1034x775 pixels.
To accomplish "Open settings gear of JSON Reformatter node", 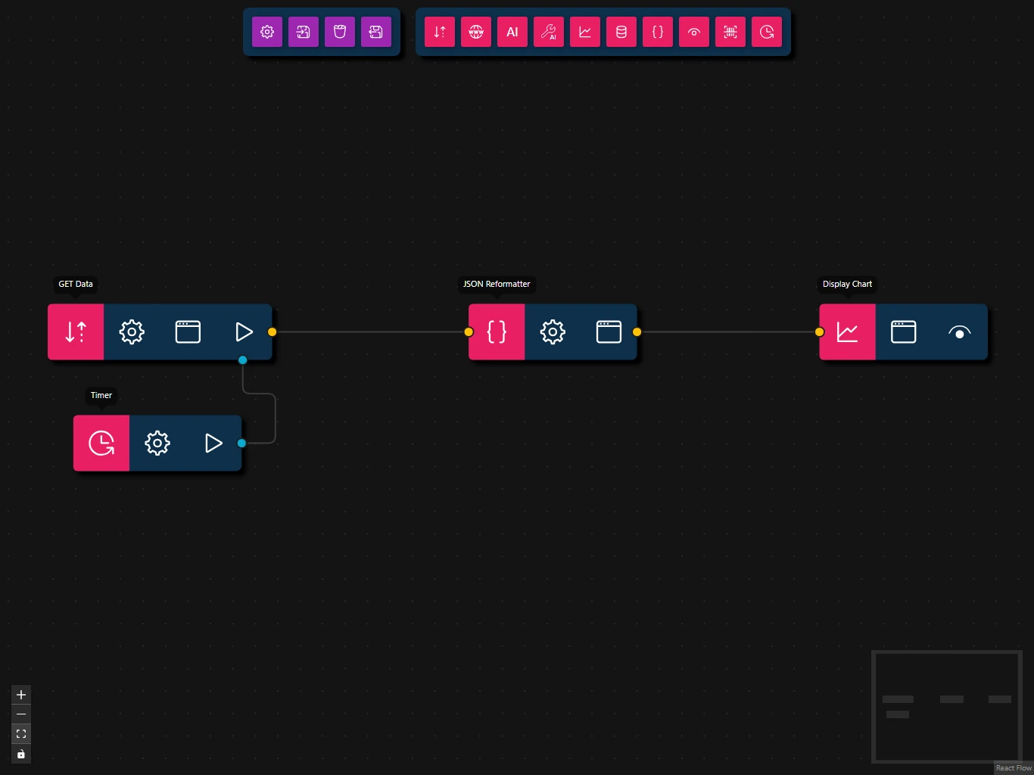I will 553,332.
